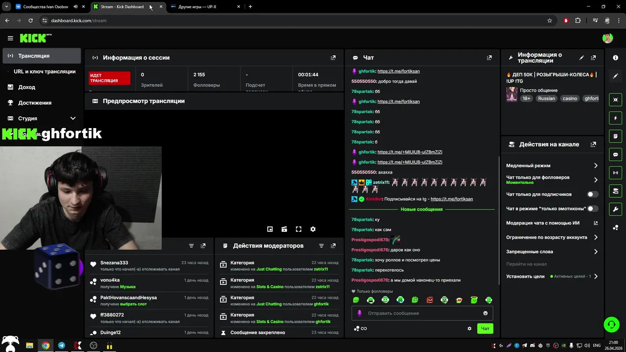626x352 pixels.
Task: Open the Достижения sidebar item
Action: tap(42, 103)
